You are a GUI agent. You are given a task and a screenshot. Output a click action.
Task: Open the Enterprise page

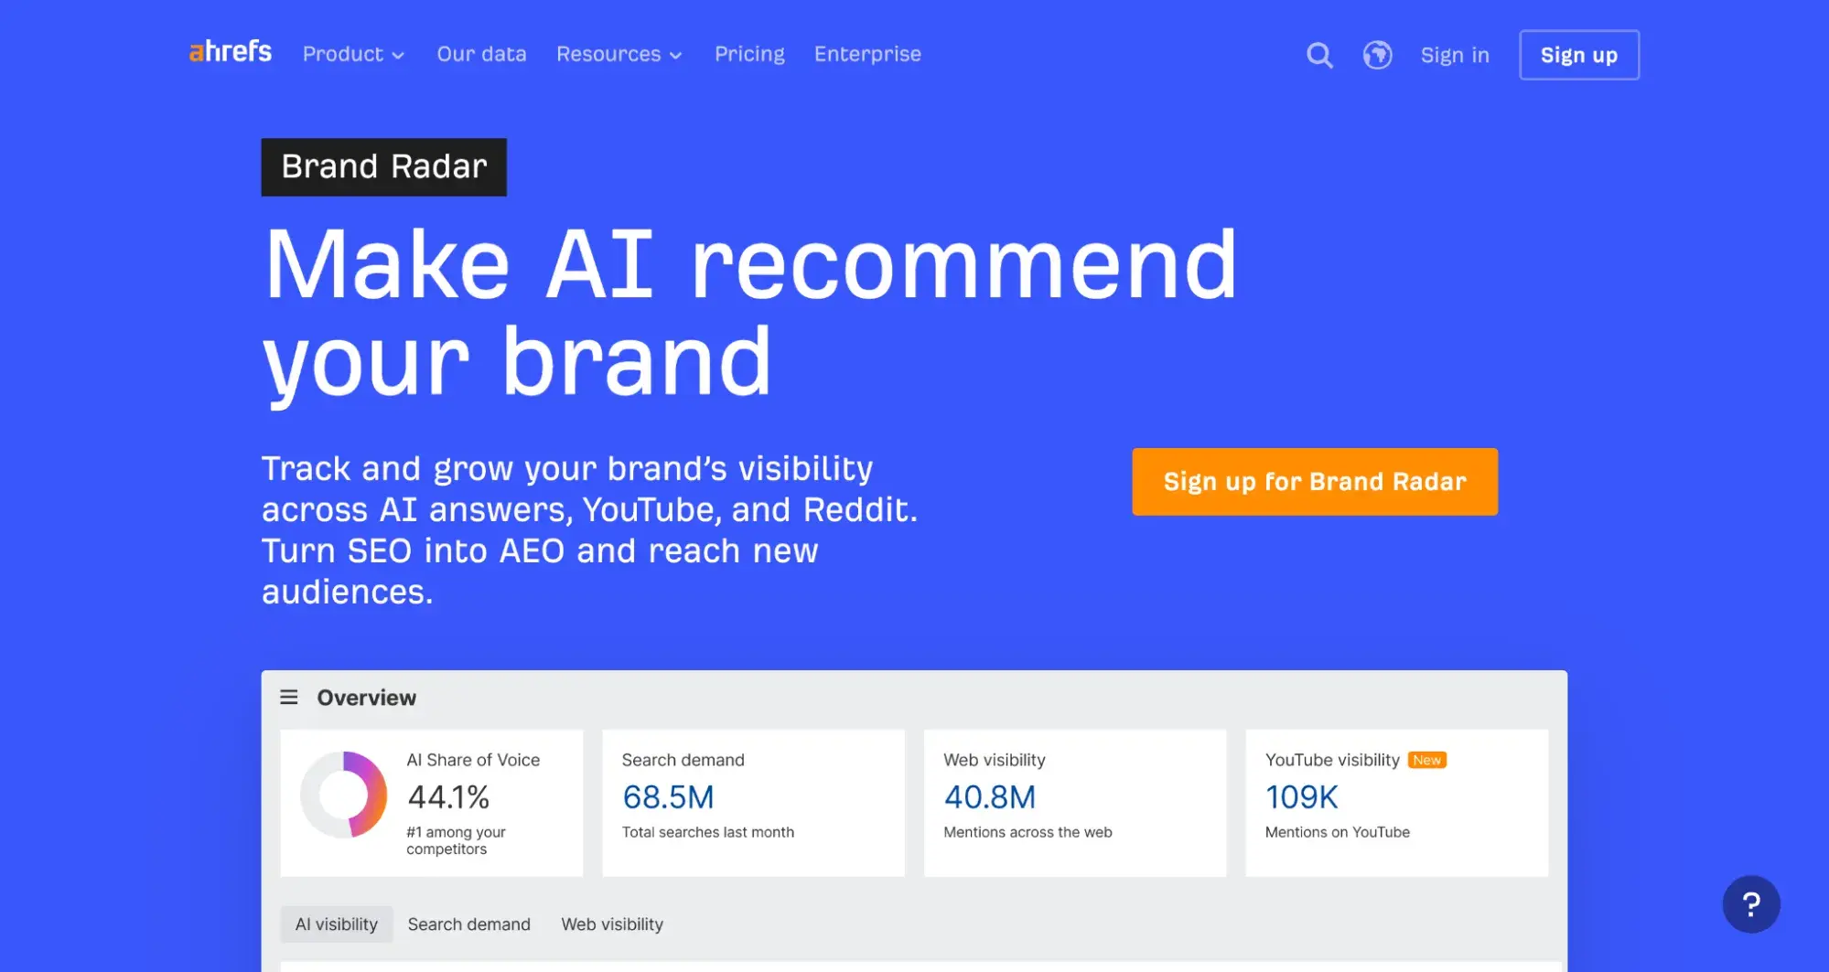point(867,54)
